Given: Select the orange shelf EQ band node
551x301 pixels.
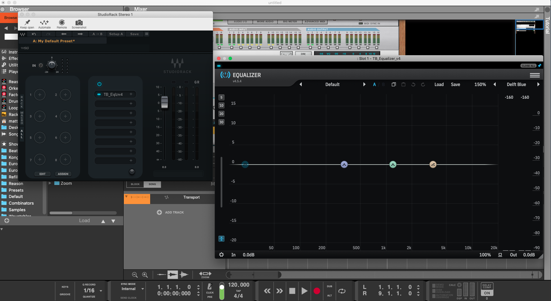Looking at the screenshot, I should click(433, 164).
